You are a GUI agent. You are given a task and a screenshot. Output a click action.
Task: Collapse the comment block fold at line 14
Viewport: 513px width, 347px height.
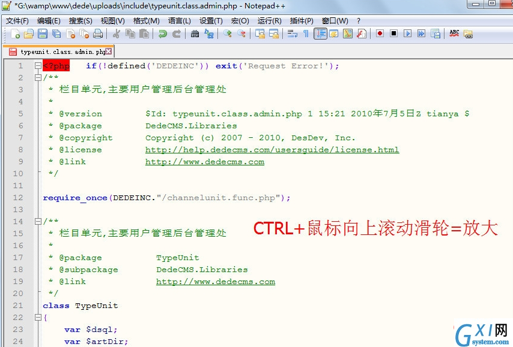pos(38,221)
